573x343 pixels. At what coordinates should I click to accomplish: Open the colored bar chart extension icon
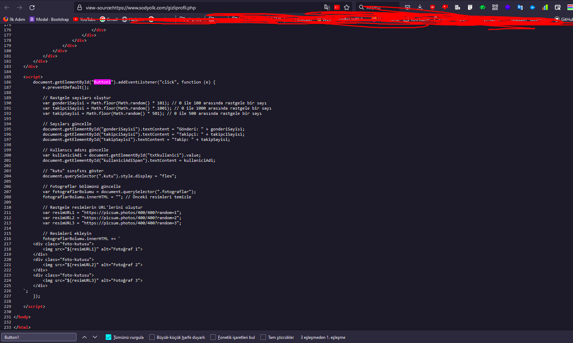tap(545, 7)
